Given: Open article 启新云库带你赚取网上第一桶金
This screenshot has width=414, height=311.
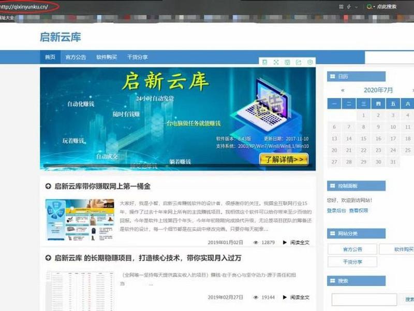Looking at the screenshot, I should point(102,186).
